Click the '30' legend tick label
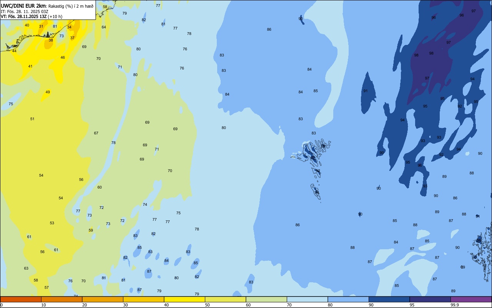This screenshot has height=308, width=492. pyautogui.click(x=125, y=305)
